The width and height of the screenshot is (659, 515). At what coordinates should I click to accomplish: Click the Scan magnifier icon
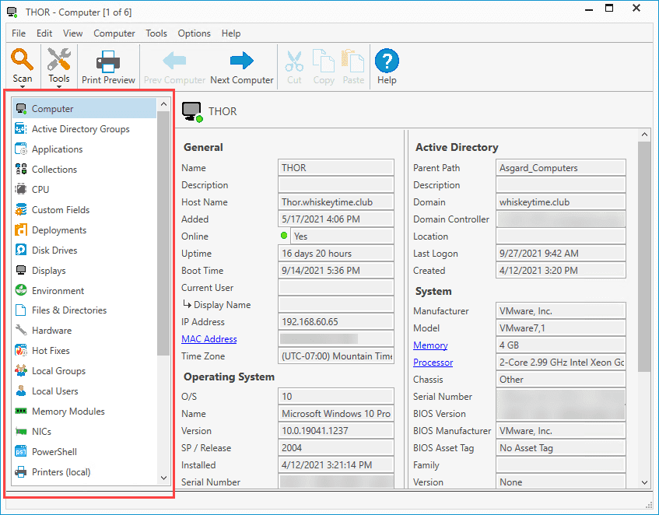22,60
